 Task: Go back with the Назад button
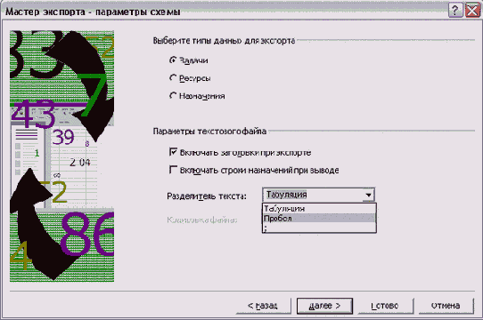[x=263, y=306]
